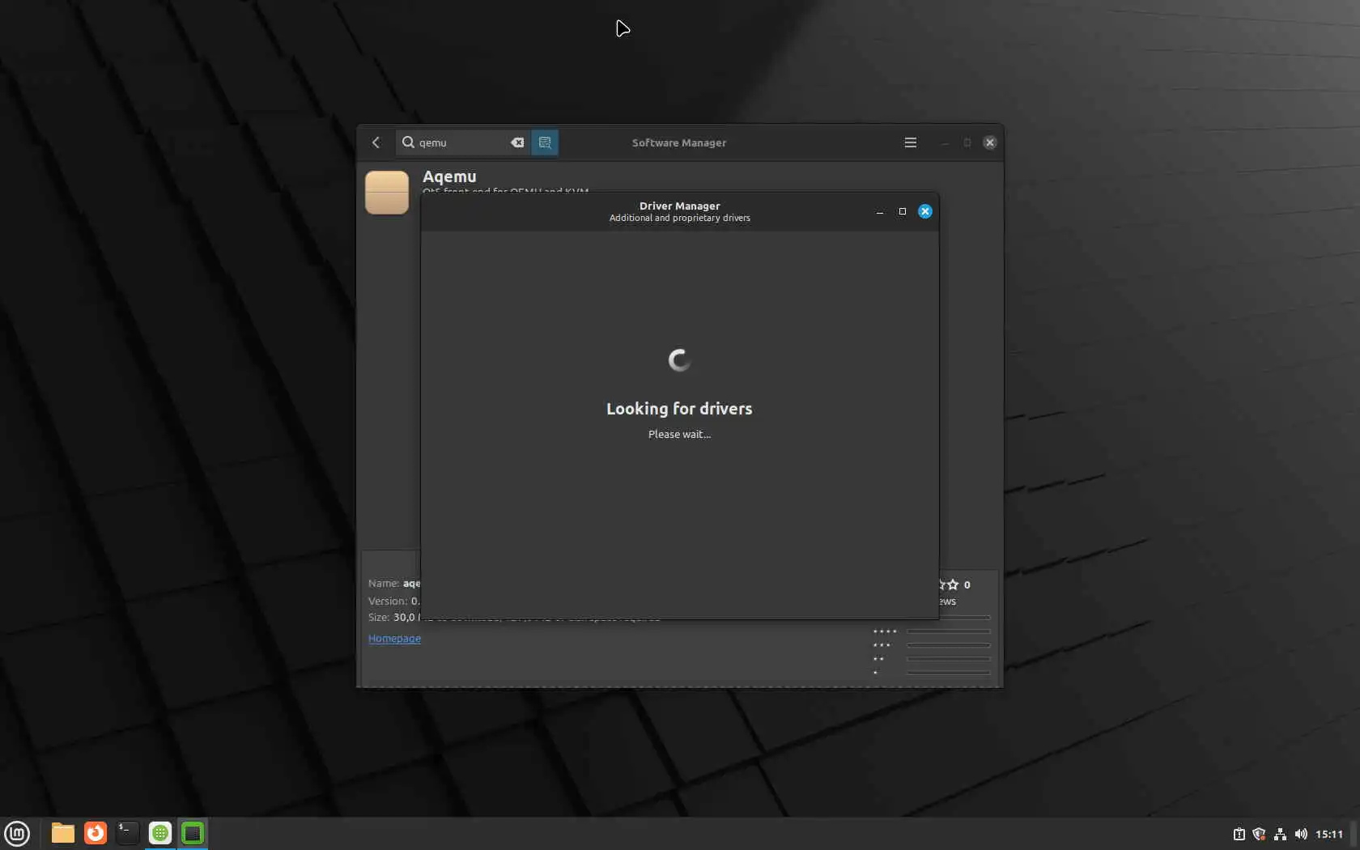Clear the qemu search text
1360x850 pixels.
coord(517,142)
